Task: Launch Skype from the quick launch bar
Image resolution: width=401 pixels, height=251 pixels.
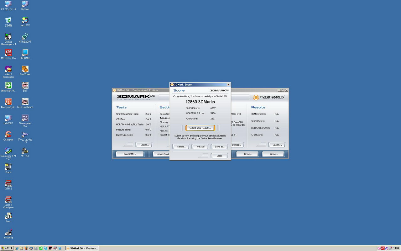Action: [x=45, y=248]
